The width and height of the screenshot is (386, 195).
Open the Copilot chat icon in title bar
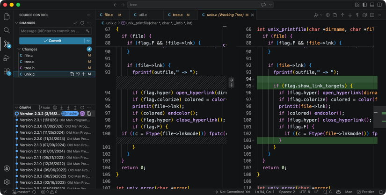pyautogui.click(x=264, y=5)
